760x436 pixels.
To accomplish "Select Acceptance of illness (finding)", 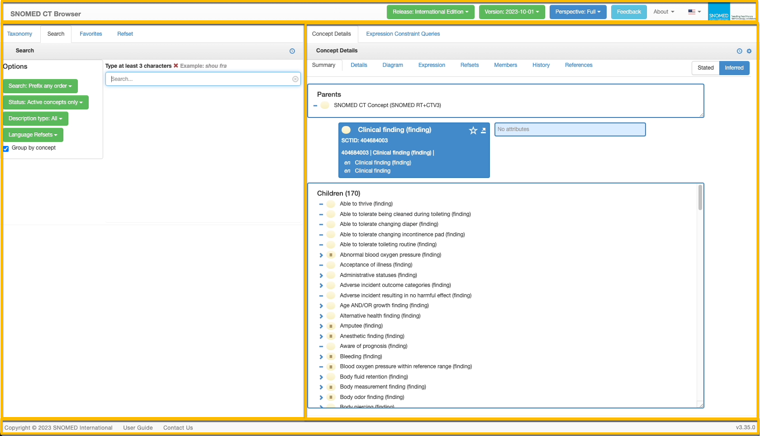I will (x=376, y=265).
